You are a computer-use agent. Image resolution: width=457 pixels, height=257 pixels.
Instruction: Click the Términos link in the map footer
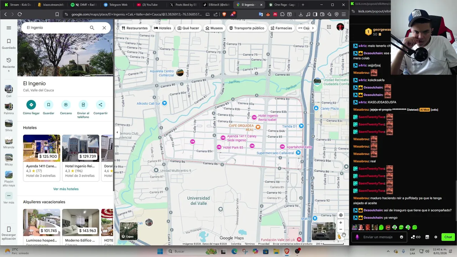tap(250, 244)
